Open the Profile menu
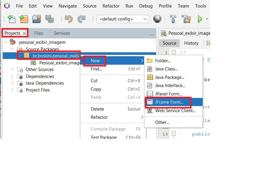Image resolution: width=278 pixels, height=175 pixels. pyautogui.click(x=165, y=6)
